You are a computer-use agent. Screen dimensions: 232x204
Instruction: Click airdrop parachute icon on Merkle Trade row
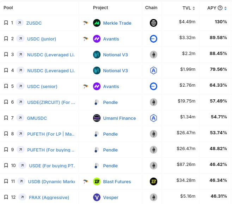86,23
